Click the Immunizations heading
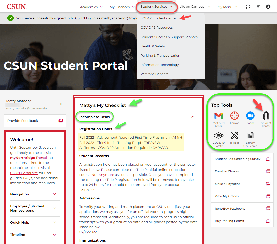The height and width of the screenshot is (244, 277). [x=92, y=240]
